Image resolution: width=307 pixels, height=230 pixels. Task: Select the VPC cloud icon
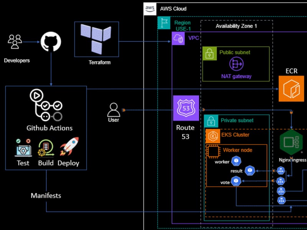(x=178, y=39)
